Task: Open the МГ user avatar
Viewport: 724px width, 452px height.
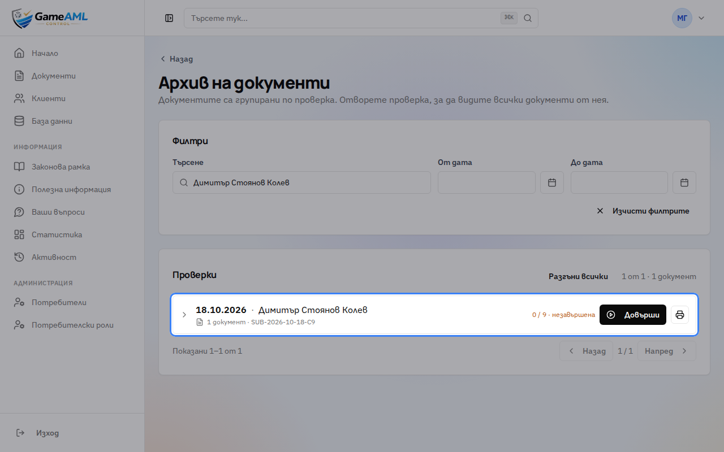Action: (x=682, y=18)
